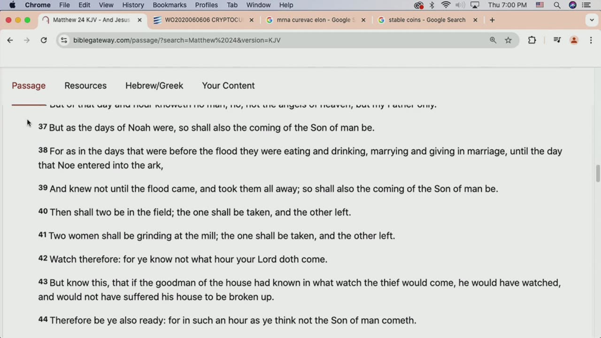
Task: Open the Screen Mirroring menu bar icon
Action: coord(475,5)
